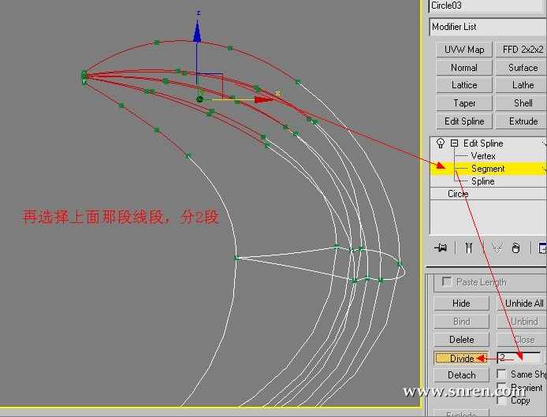Apply the FFD 2x2x2 modifier button
The width and height of the screenshot is (547, 417).
(522, 50)
